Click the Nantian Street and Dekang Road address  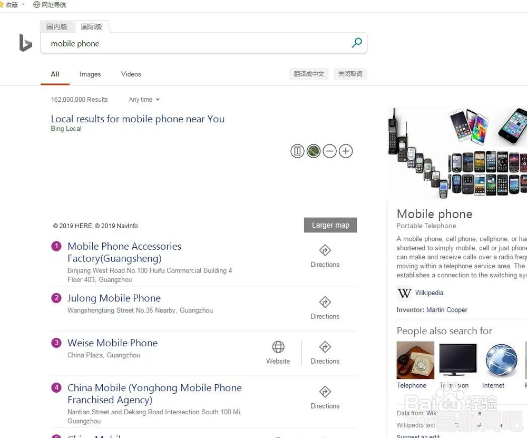click(154, 416)
